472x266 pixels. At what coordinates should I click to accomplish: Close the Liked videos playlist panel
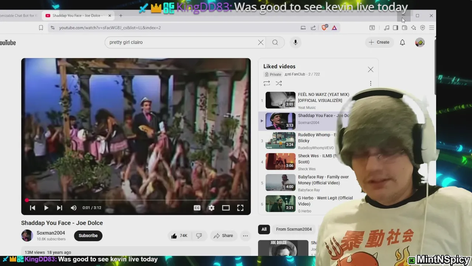click(x=371, y=69)
